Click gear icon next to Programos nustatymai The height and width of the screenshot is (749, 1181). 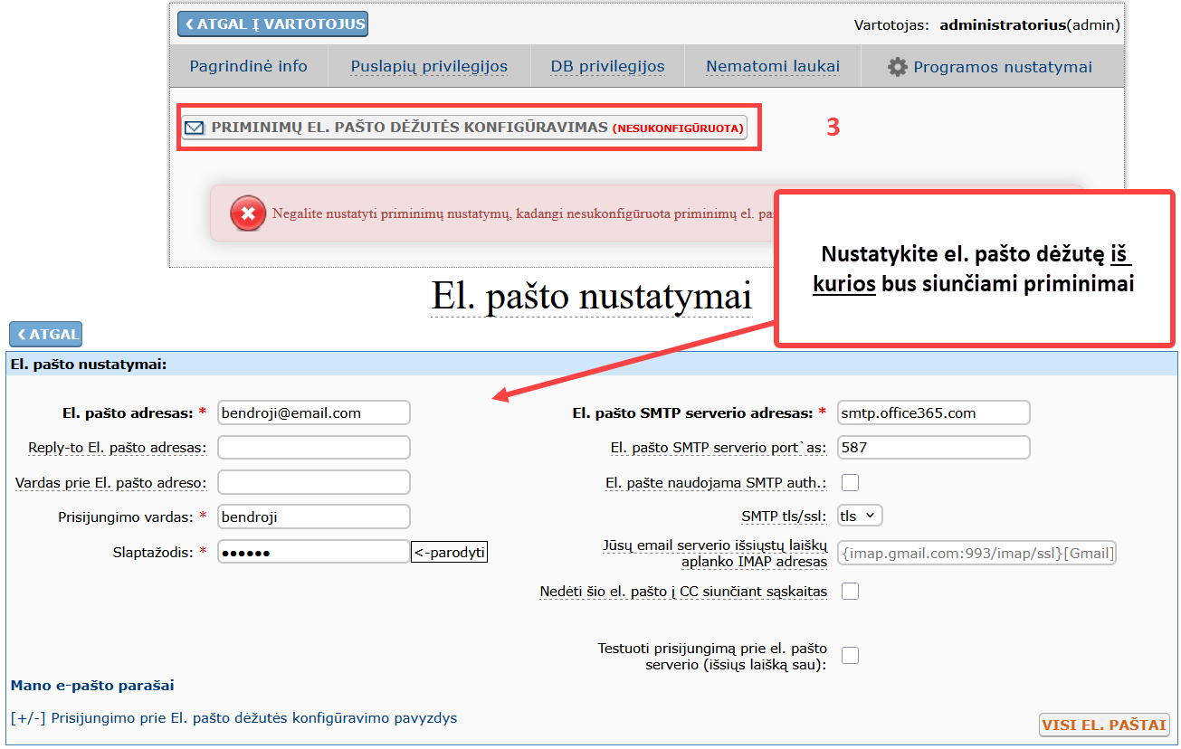(x=897, y=67)
